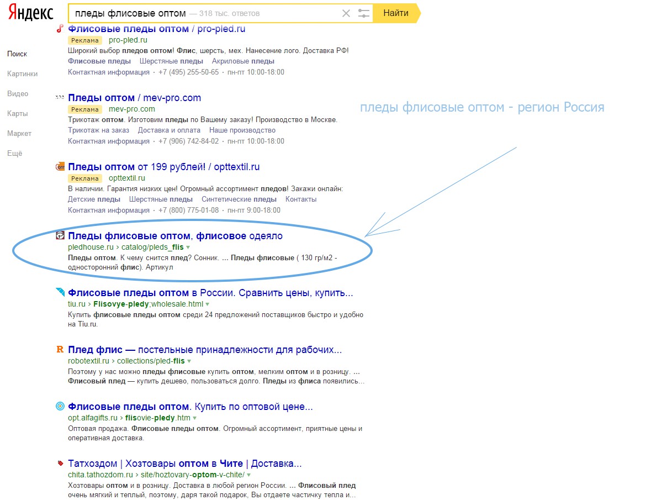The image size is (646, 500).
Task: Click phone number +7 (495) 255-50-65
Action: coord(189,72)
